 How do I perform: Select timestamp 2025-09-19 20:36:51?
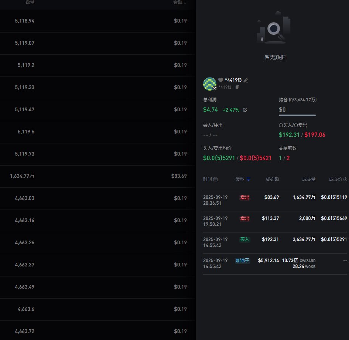coord(215,200)
